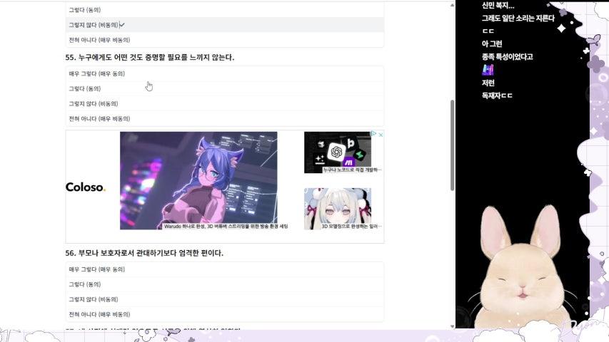This screenshot has height=342, width=609.
Task: Select '그렇지 않다 (비동의)' for question 55
Action: [224, 104]
